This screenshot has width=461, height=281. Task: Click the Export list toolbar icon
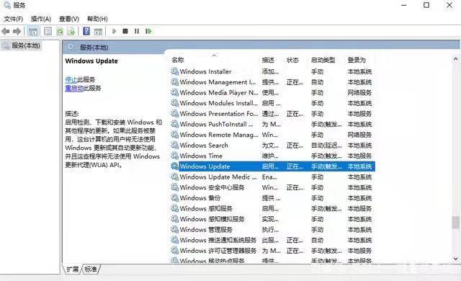tap(71, 31)
